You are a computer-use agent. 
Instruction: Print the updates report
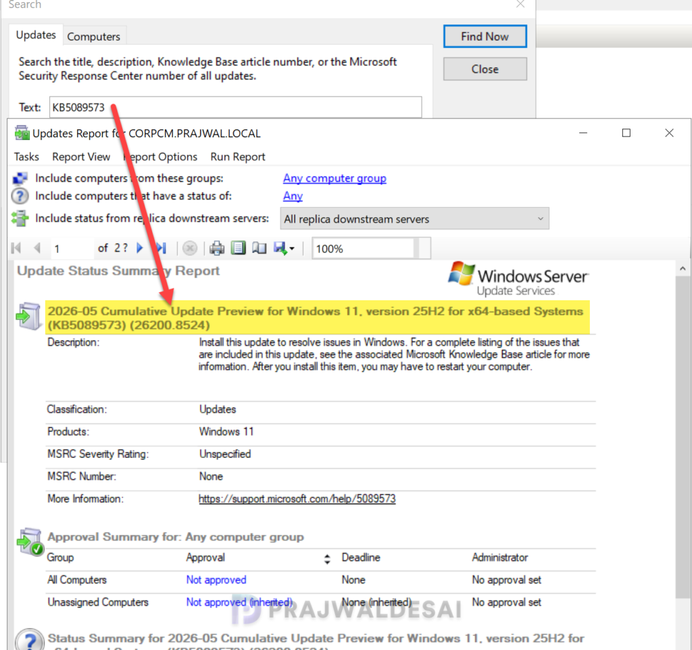click(x=217, y=248)
